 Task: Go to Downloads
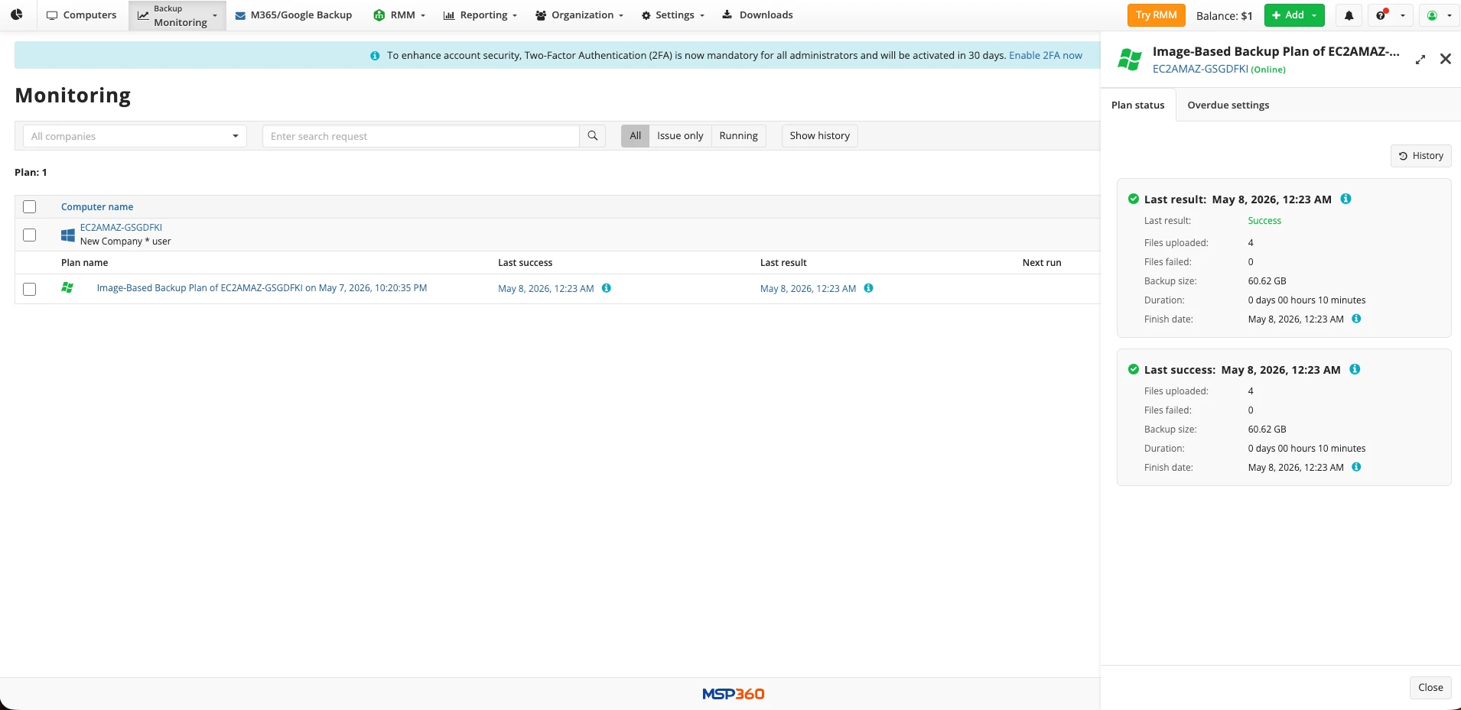pos(757,15)
